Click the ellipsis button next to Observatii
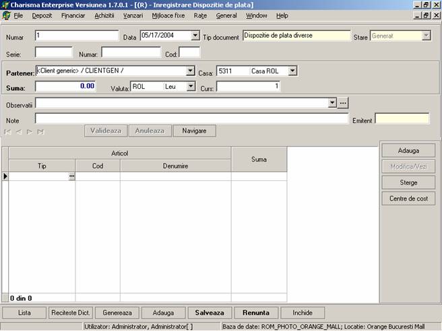The image size is (442, 331). click(x=343, y=103)
